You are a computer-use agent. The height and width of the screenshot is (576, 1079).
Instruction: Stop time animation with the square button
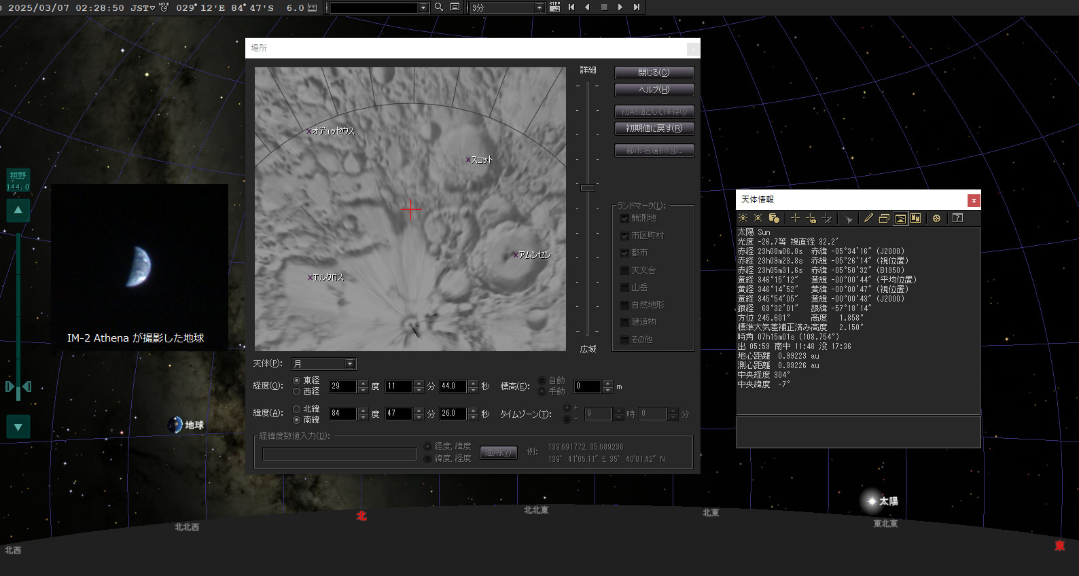pyautogui.click(x=604, y=7)
